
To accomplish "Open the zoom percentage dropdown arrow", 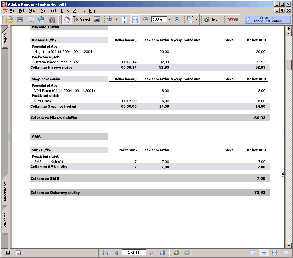I will [x=169, y=20].
